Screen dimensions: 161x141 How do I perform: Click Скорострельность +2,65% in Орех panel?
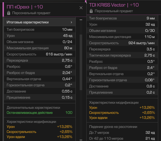40,132
